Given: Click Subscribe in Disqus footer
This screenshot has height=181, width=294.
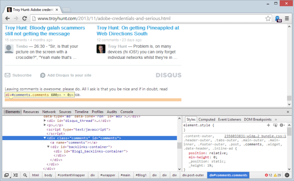Looking at the screenshot, I should point(18,75).
